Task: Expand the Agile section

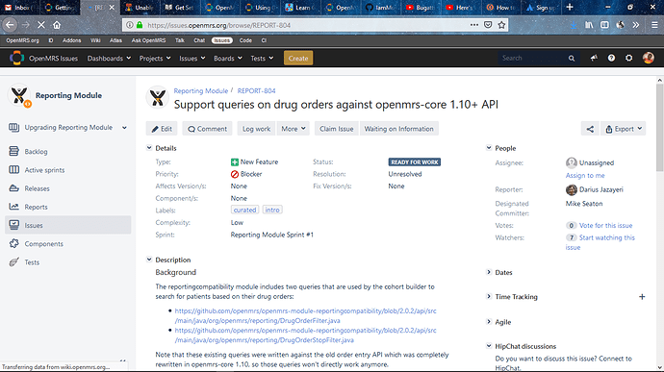Action: pyautogui.click(x=489, y=322)
